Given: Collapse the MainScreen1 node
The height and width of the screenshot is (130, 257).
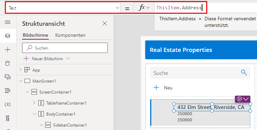Looking at the screenshot, I should click(x=21, y=81).
